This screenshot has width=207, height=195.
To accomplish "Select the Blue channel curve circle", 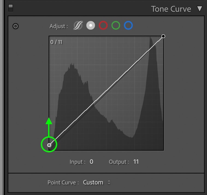I will coord(128,25).
